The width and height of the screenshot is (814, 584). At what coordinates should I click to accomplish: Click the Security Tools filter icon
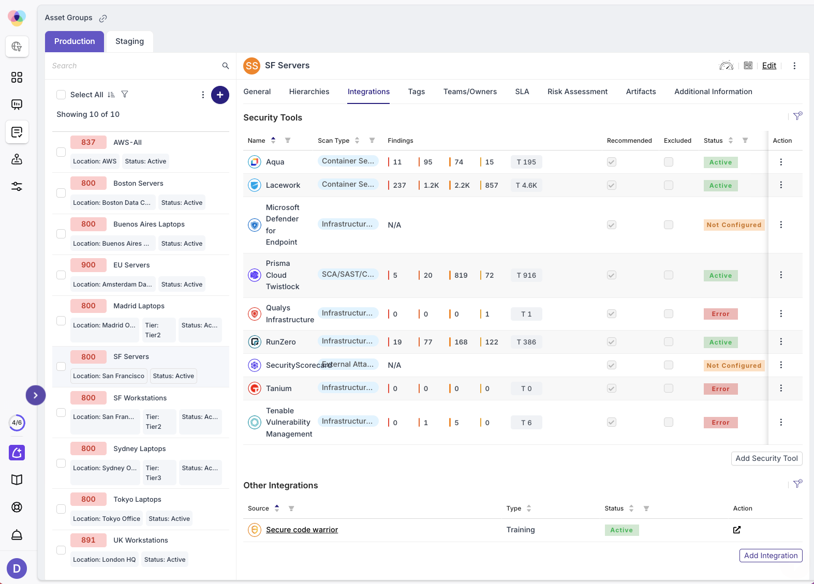[797, 116]
